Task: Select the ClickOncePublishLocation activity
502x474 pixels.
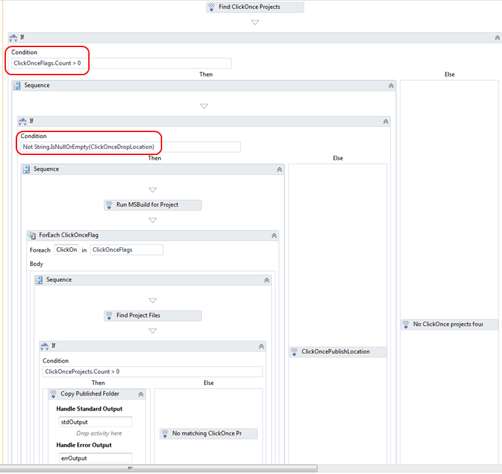Action: pyautogui.click(x=338, y=352)
